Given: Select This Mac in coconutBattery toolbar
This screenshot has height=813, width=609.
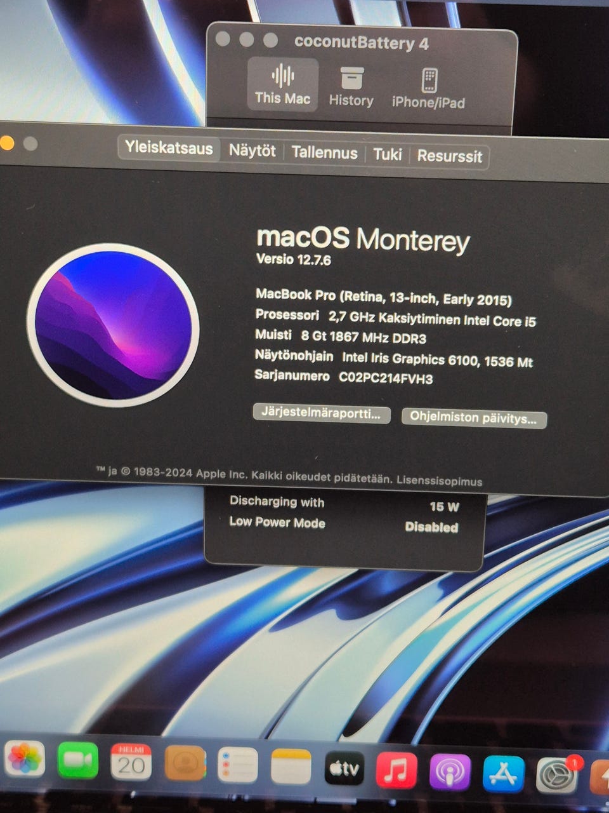Looking at the screenshot, I should (x=282, y=84).
